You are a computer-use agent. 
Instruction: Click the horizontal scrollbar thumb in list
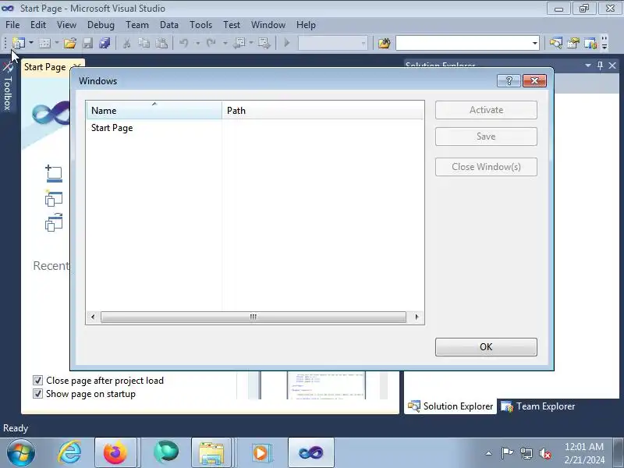pyautogui.click(x=253, y=317)
